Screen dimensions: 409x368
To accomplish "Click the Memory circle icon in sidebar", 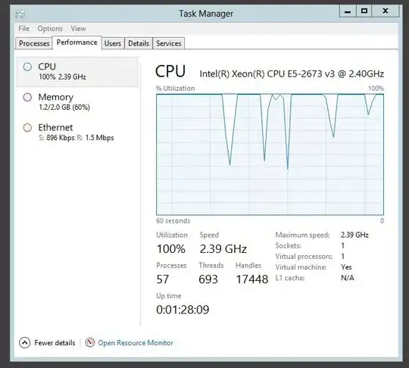I will pos(27,97).
